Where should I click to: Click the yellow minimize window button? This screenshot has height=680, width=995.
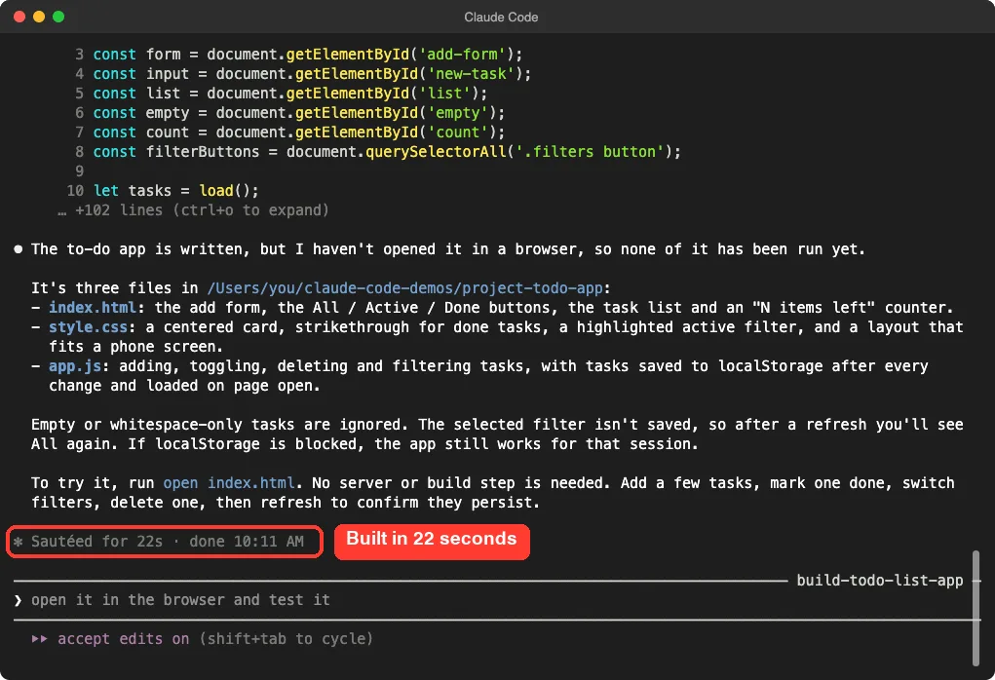tap(39, 17)
